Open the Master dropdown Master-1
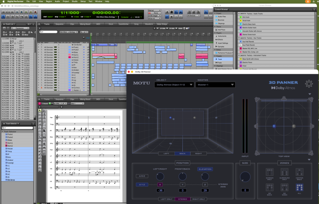 pyautogui.click(x=215, y=85)
